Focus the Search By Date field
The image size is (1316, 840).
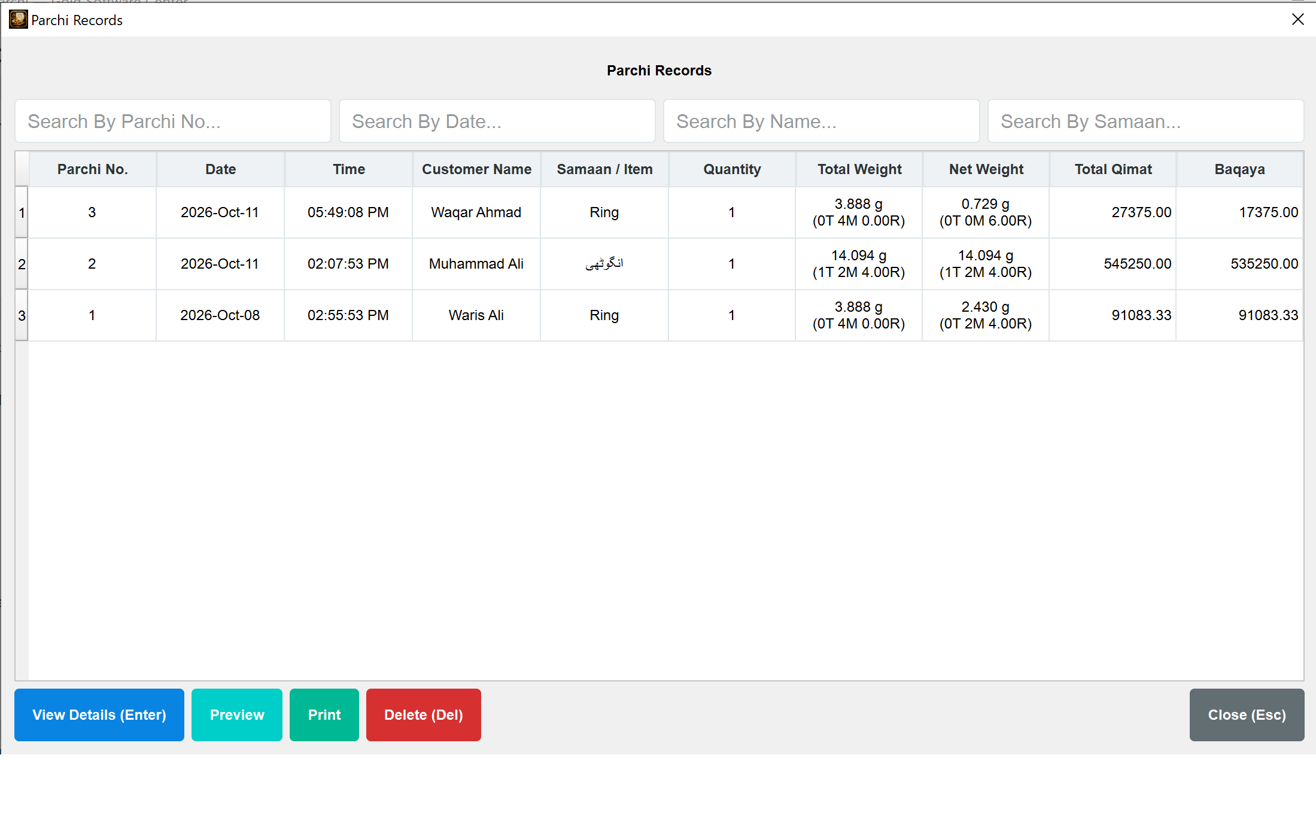tap(497, 121)
